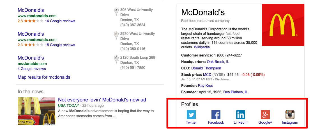Viewport: 320px width, 129px height.
Task: Click the "14 Google reviews" link
Action: click(x=60, y=21)
